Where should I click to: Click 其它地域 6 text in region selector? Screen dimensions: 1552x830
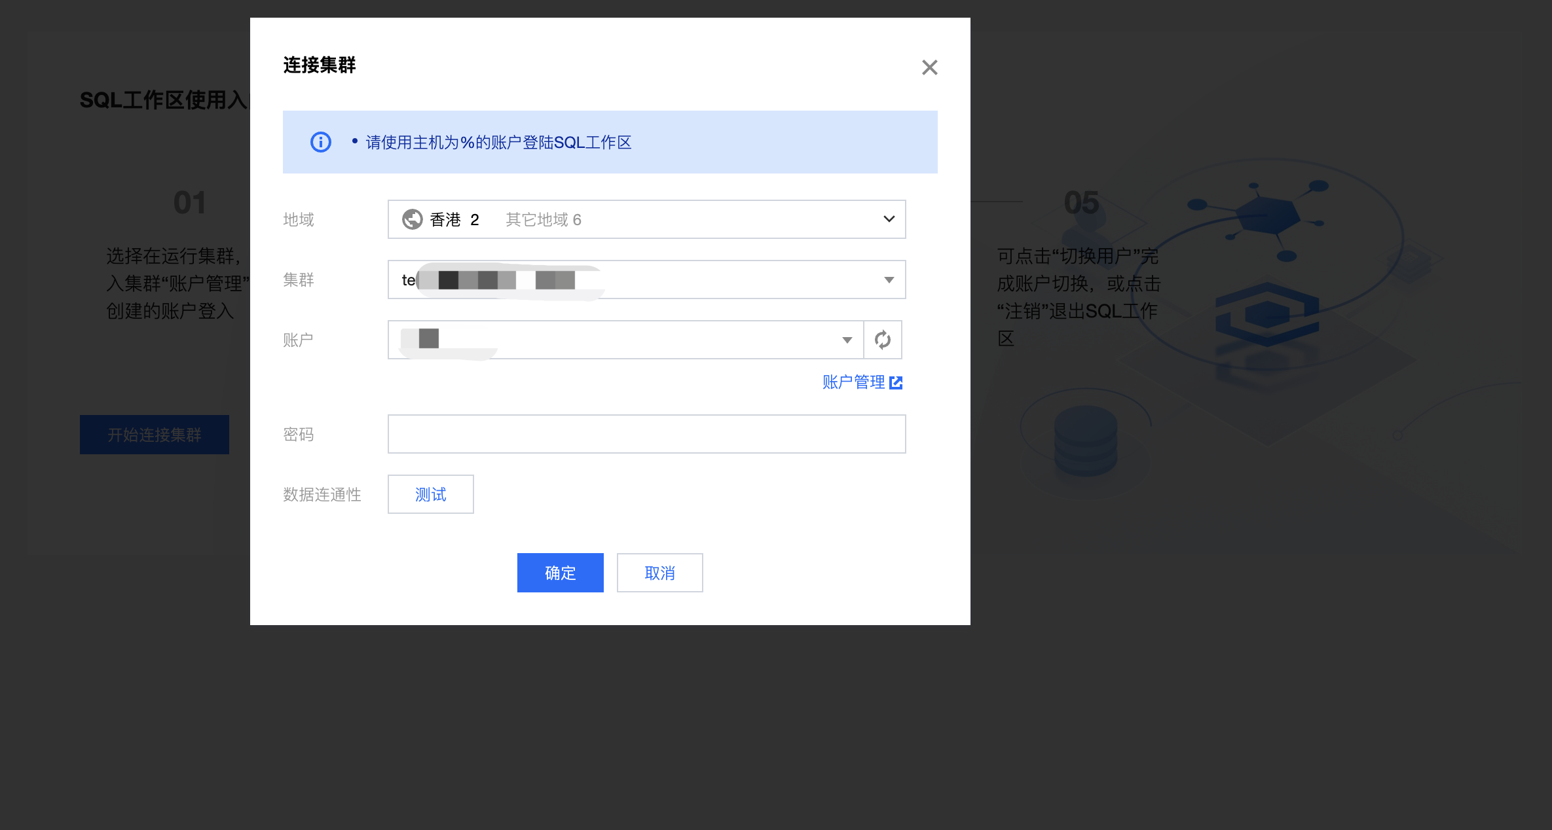pyautogui.click(x=543, y=220)
